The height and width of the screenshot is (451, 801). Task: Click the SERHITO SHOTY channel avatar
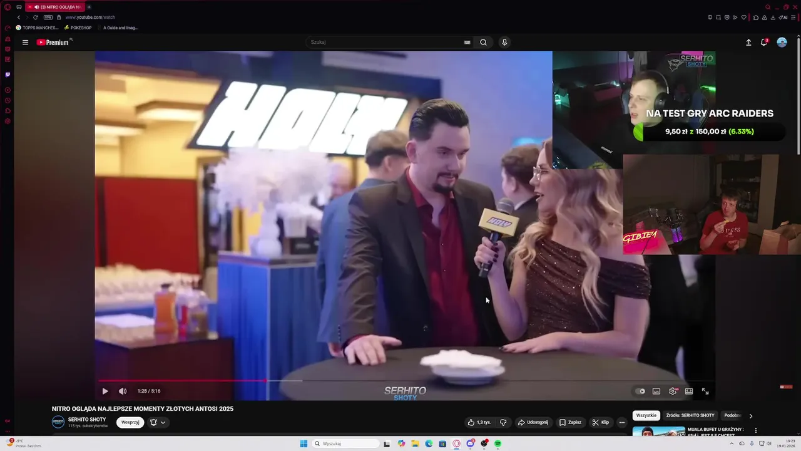pyautogui.click(x=58, y=422)
